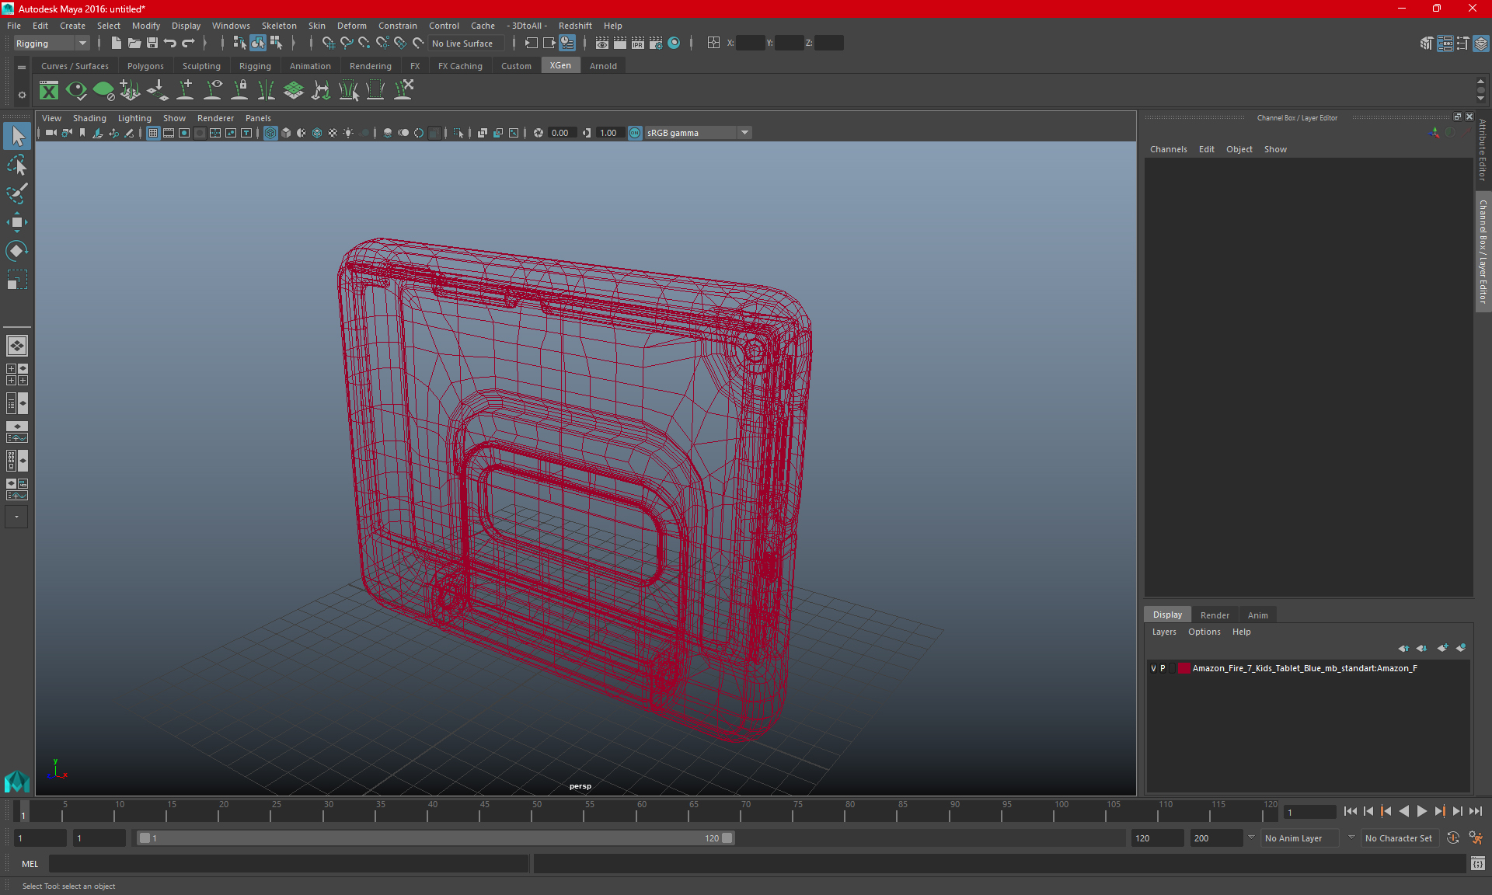Viewport: 1492px width, 895px height.
Task: Click the Display button in Channel Box
Action: pyautogui.click(x=1167, y=614)
